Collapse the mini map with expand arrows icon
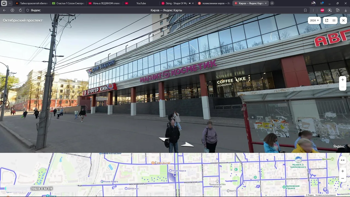The height and width of the screenshot is (197, 350). click(343, 160)
